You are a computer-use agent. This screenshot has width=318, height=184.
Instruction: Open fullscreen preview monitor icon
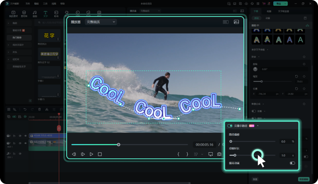[x=211, y=154]
